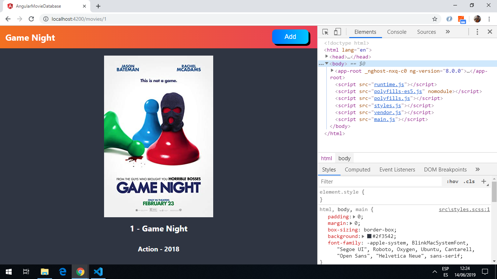Click the Add movie button

(x=290, y=37)
